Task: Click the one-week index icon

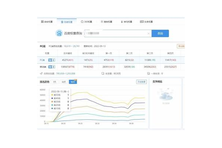Action: (x=148, y=73)
